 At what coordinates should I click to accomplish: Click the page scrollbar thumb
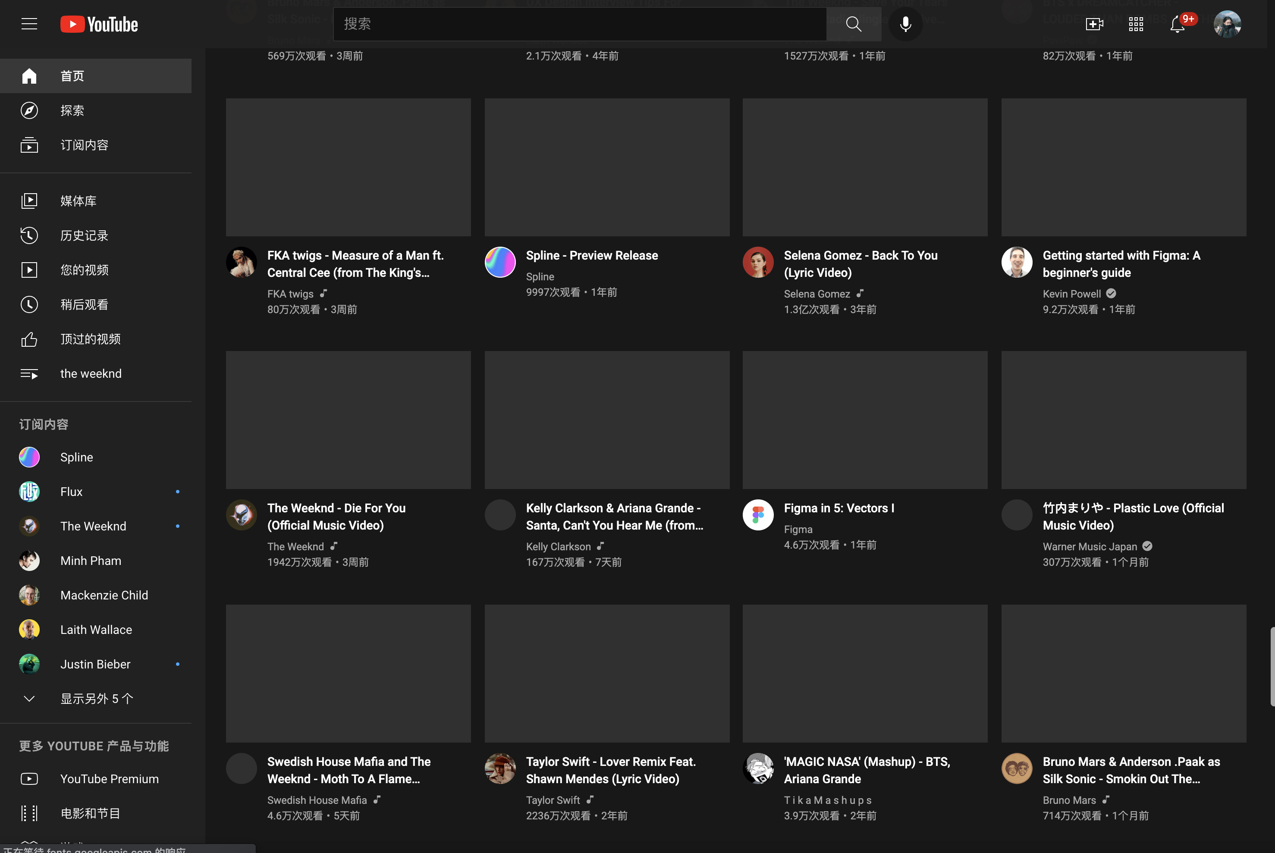[1272, 666]
